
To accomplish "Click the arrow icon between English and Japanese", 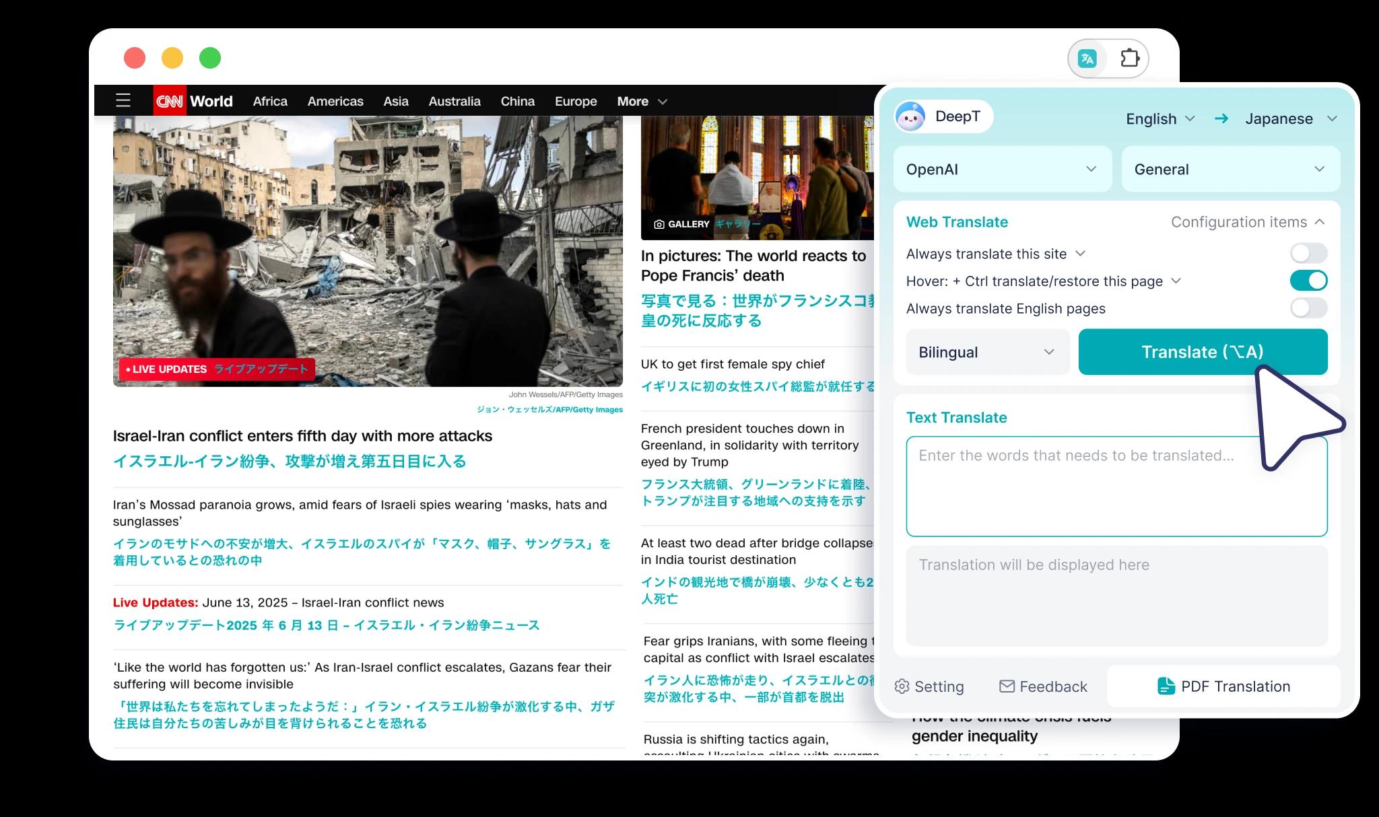I will pos(1221,119).
